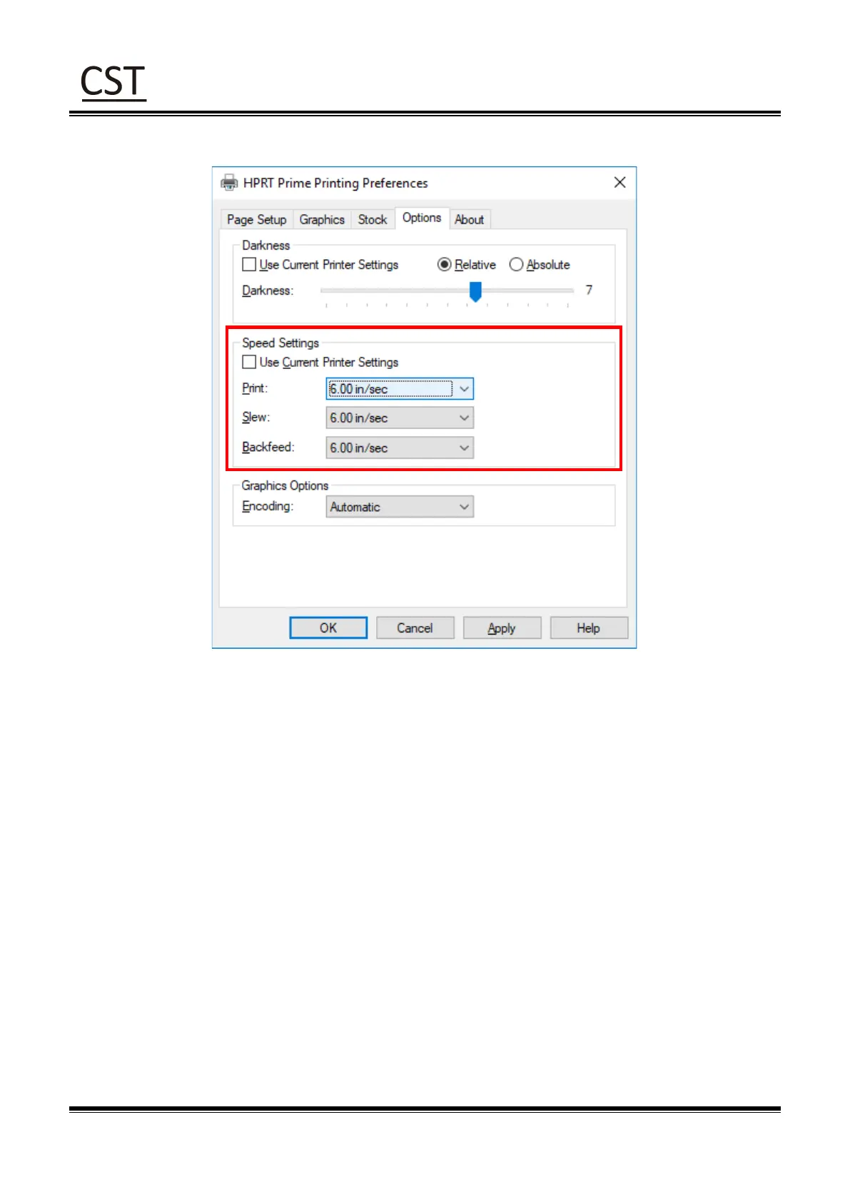Select the Options tab
The image size is (850, 1202).
click(422, 218)
